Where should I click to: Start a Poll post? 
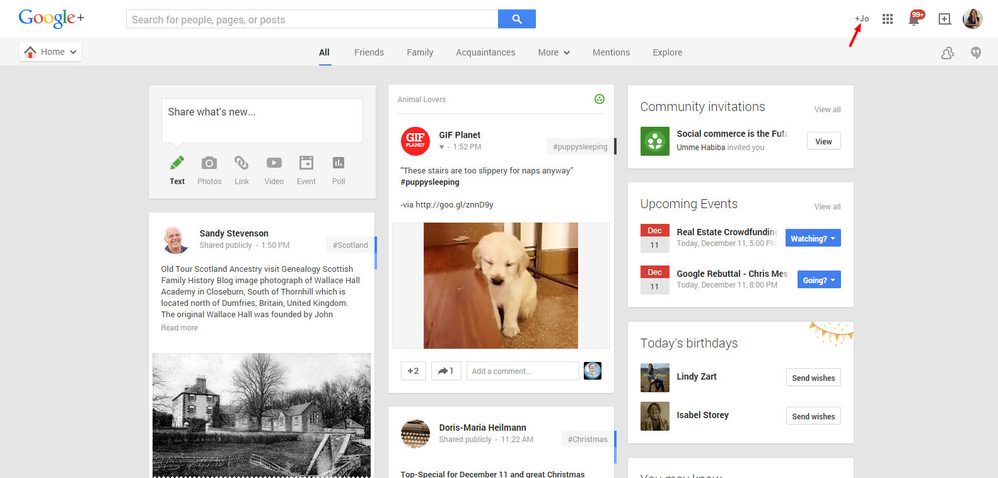pos(339,163)
